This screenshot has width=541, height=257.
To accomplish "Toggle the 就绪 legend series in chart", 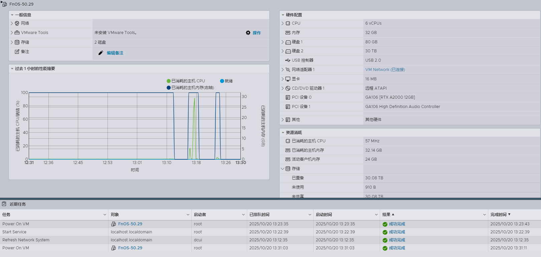I will 226,81.
